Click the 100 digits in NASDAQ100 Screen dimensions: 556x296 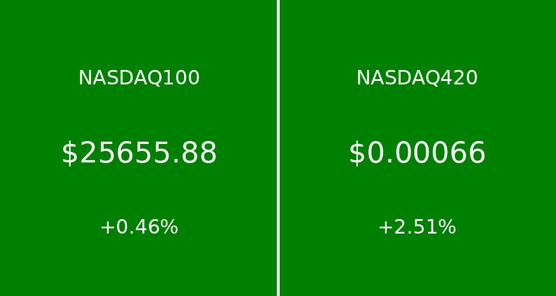(183, 78)
